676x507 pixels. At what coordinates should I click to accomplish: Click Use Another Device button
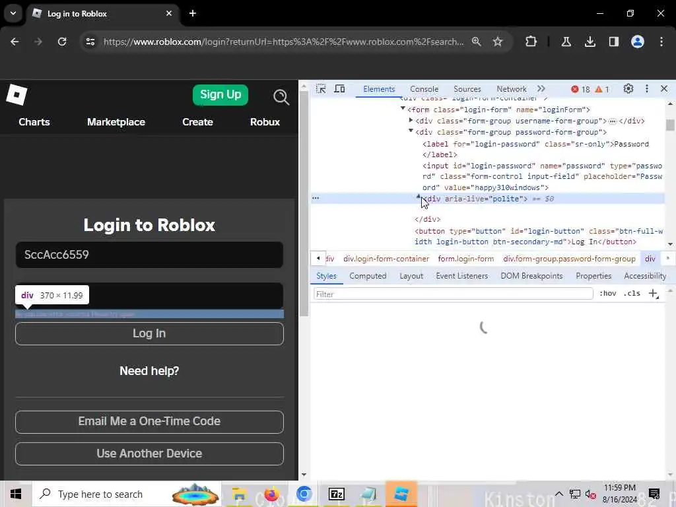coord(149,454)
